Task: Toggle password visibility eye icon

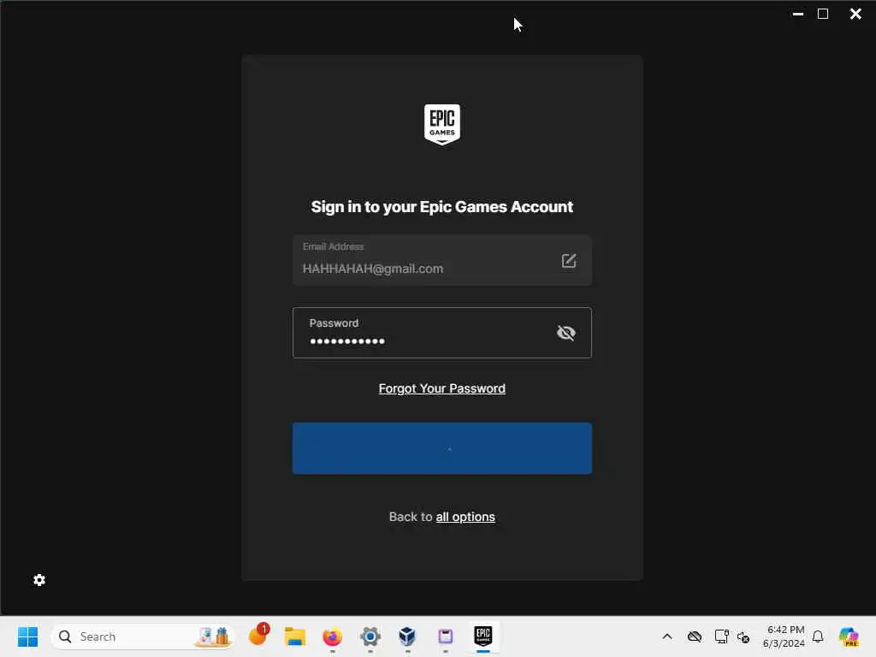Action: 566,333
